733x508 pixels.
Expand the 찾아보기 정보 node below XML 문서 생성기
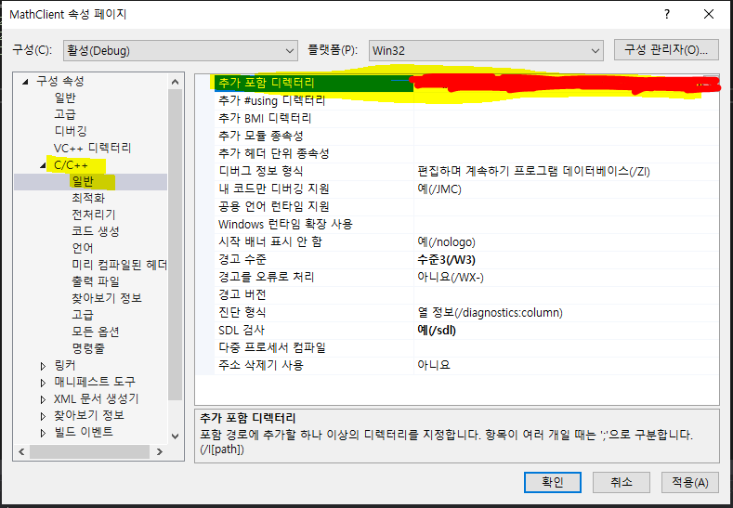pos(43,416)
